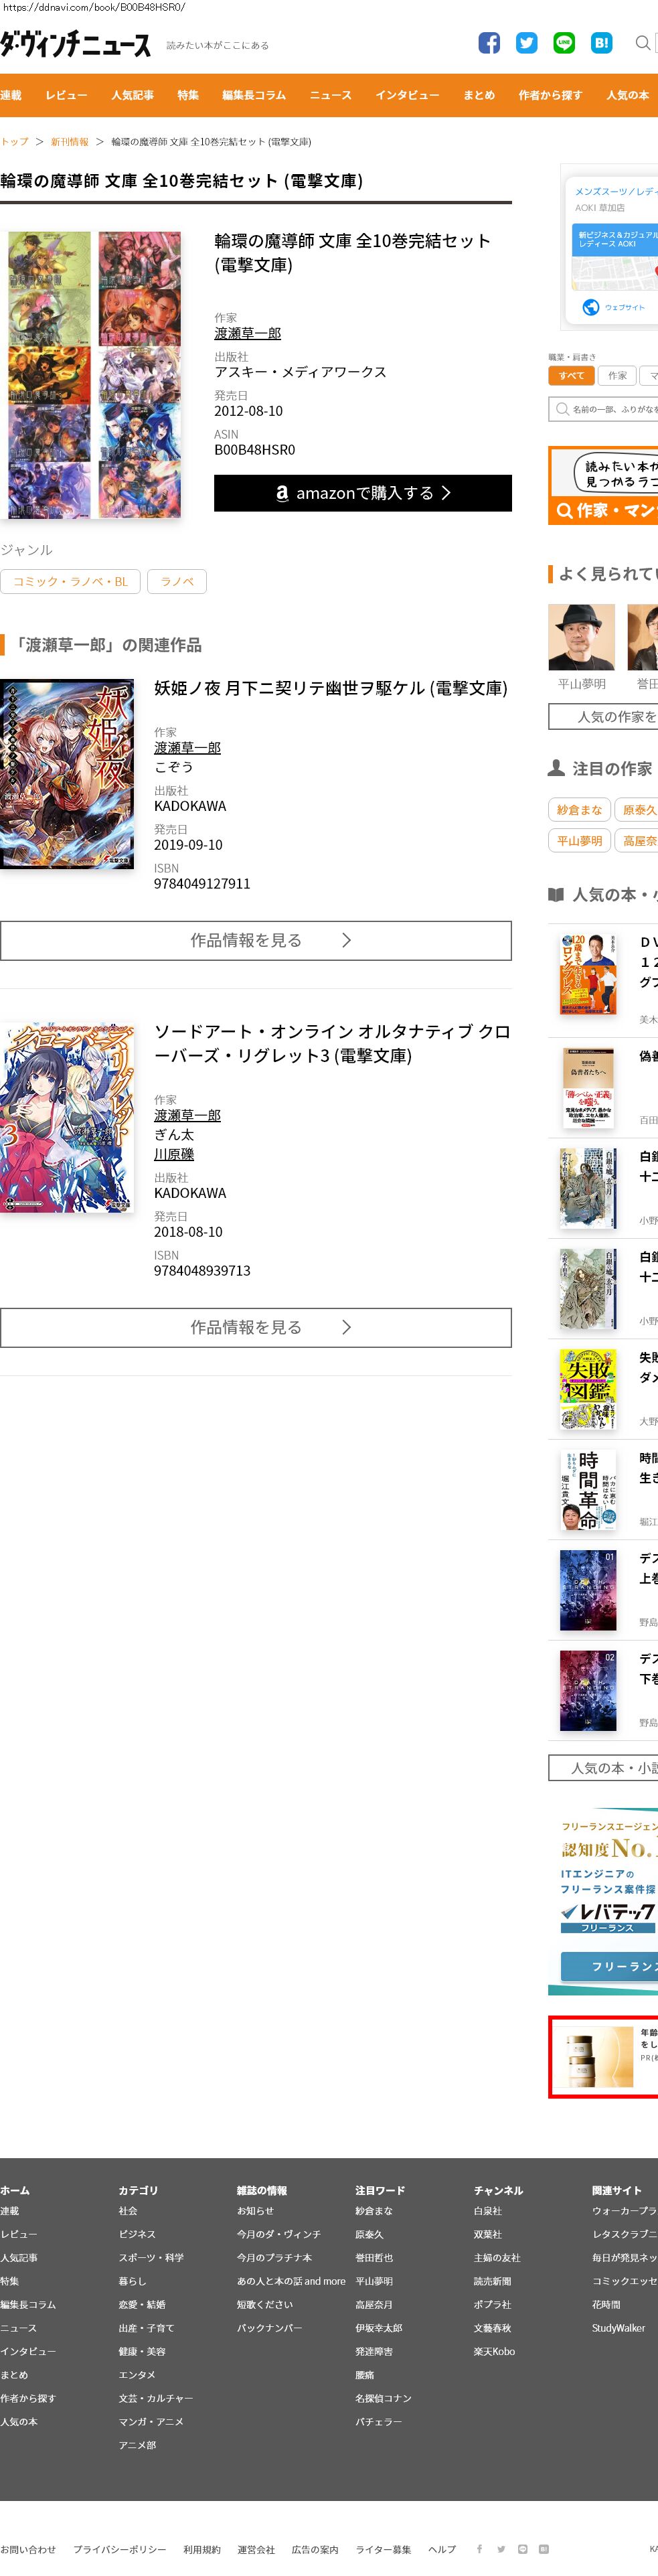Click the Hatena Bookmark B! icon
658x2576 pixels.
pos(601,43)
